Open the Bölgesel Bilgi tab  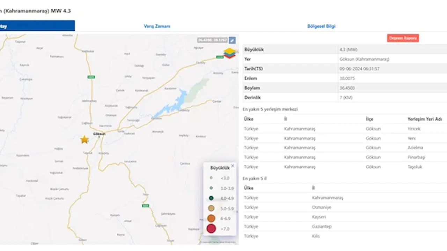(321, 26)
